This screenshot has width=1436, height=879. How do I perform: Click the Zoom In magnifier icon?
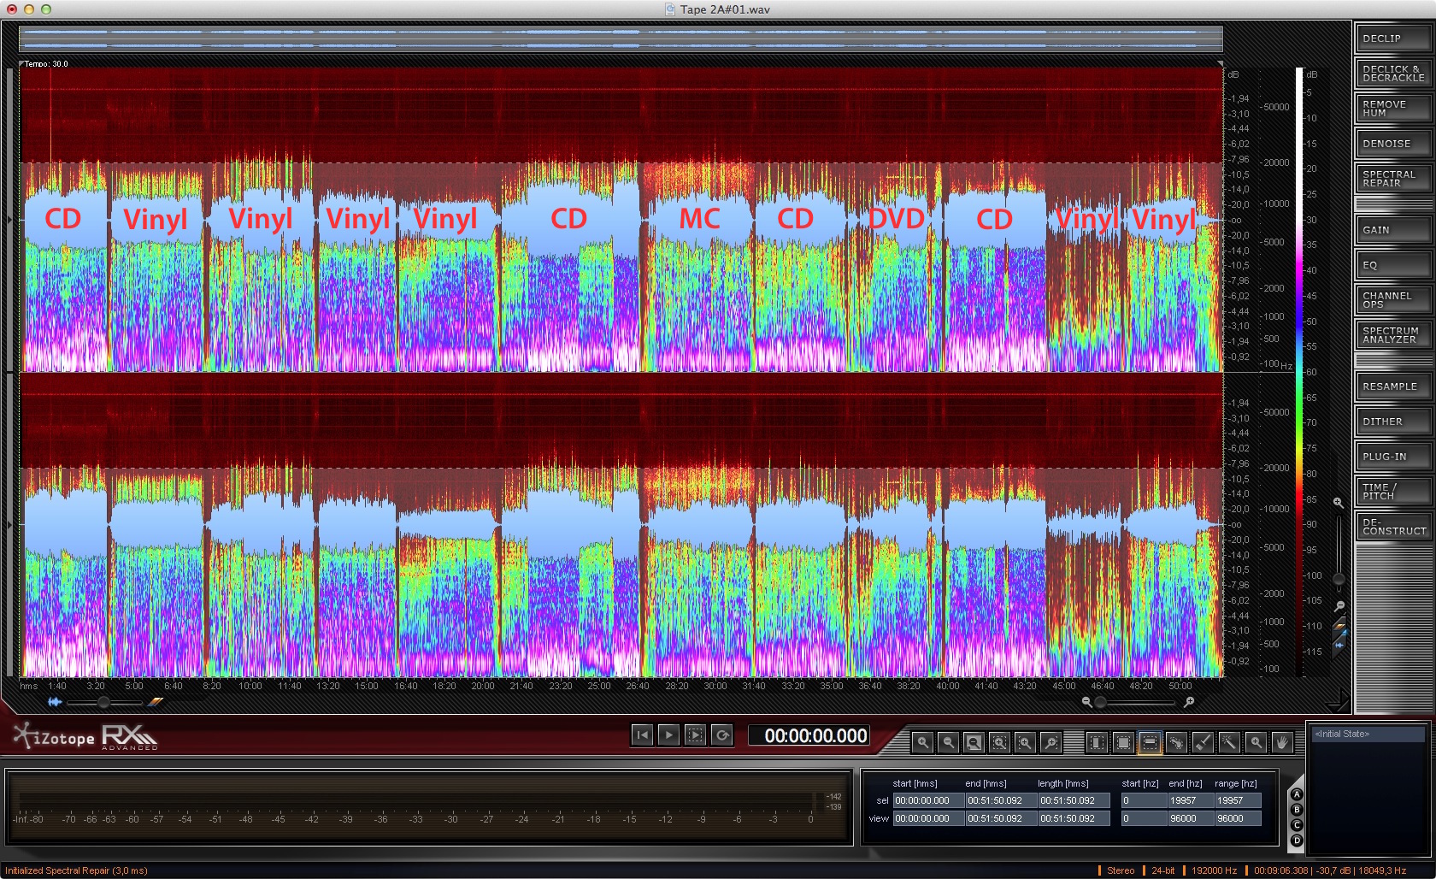coord(921,742)
